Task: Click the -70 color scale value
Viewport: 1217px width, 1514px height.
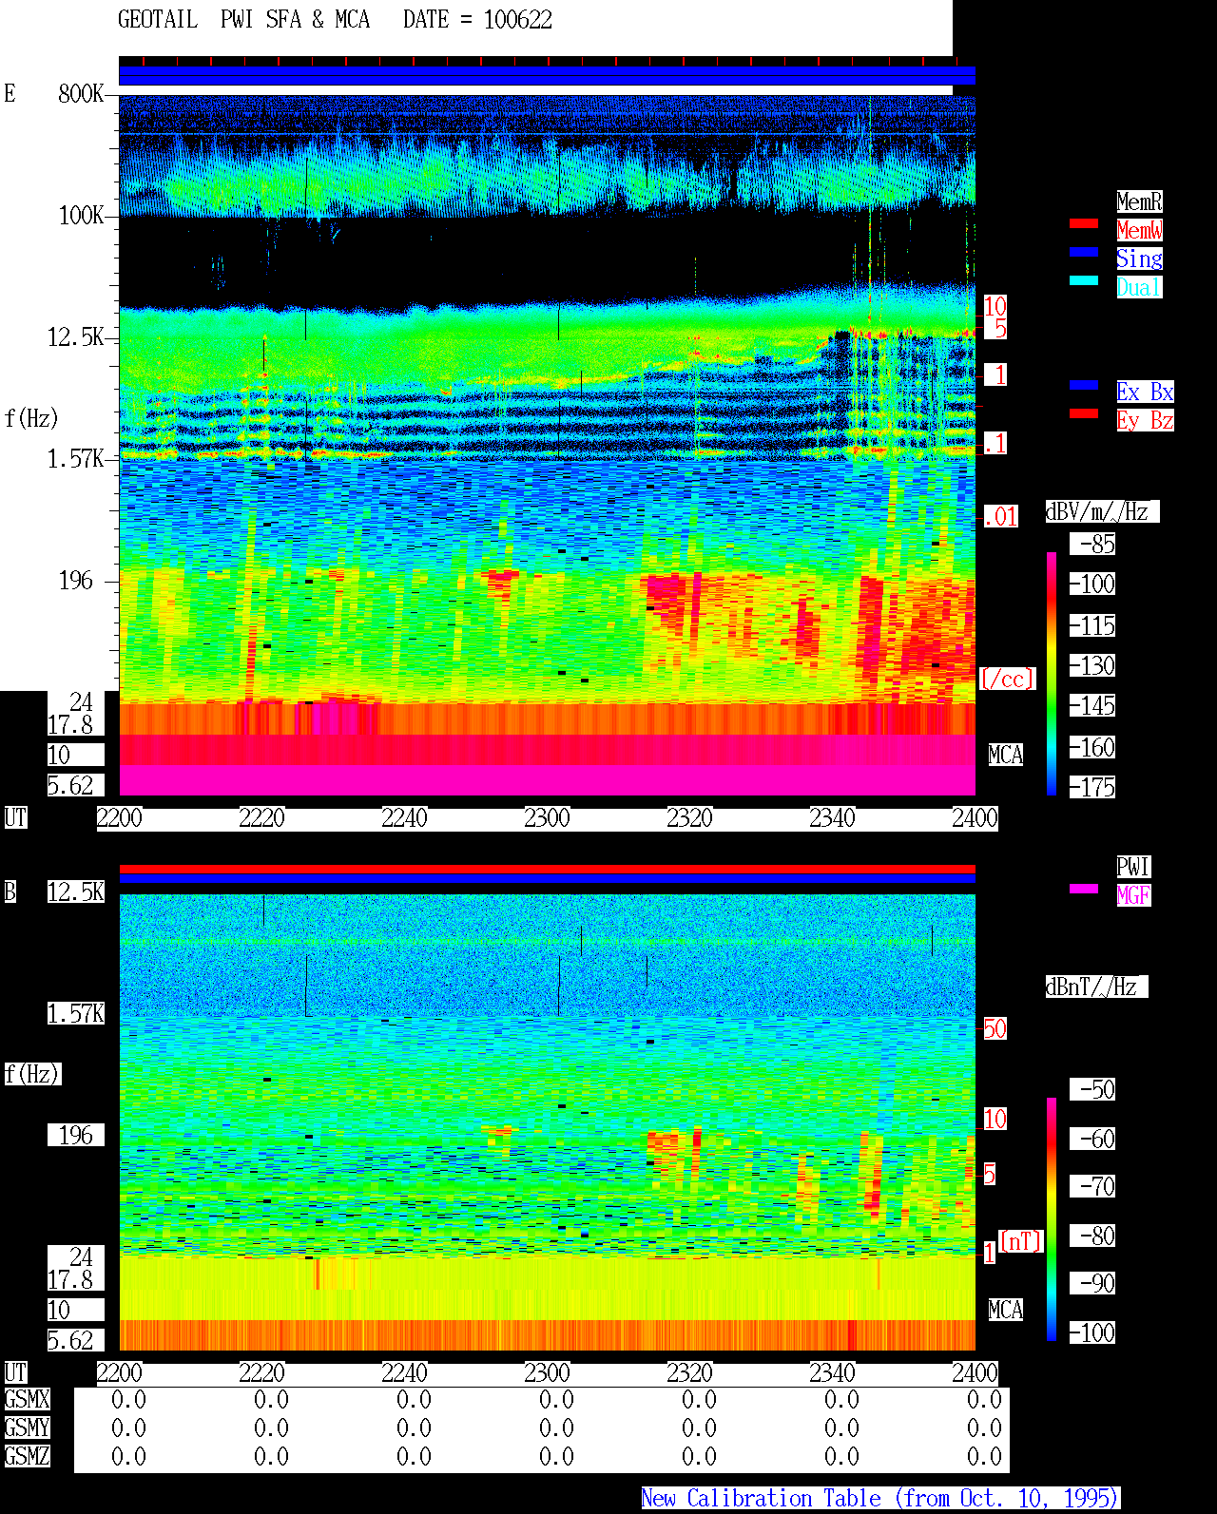Action: tap(1093, 1186)
